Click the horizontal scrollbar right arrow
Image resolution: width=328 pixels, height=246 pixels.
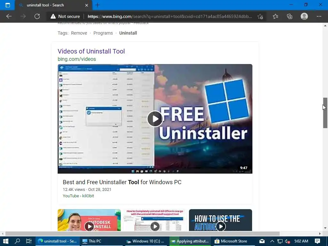[x=320, y=234]
